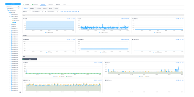Click green host icon beside gitlab.aws
The image size is (194, 97).
coord(13,19)
